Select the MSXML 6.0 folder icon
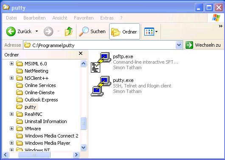This screenshot has height=160, width=225. pos(20,63)
